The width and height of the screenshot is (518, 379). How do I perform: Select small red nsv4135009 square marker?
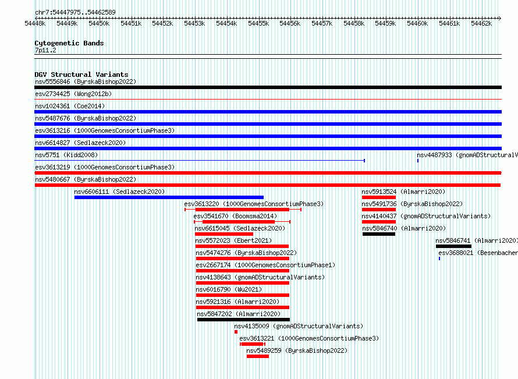236,332
